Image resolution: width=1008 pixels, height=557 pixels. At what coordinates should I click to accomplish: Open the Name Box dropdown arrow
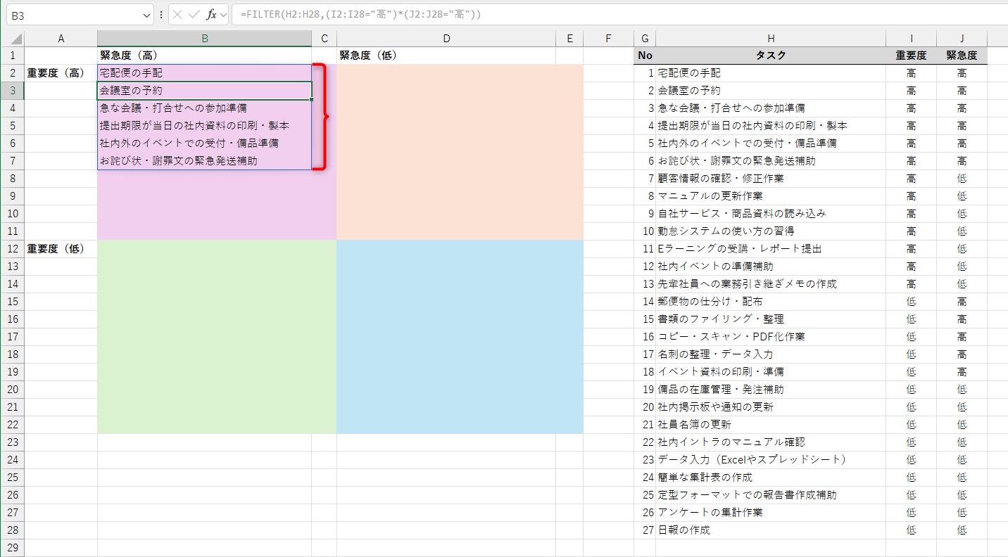(147, 14)
